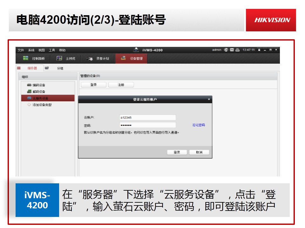Open the 视图 view menu
The image size is (305, 228).
point(42,50)
